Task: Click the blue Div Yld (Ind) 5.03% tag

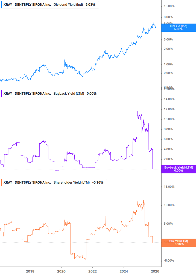Action: 179,28
